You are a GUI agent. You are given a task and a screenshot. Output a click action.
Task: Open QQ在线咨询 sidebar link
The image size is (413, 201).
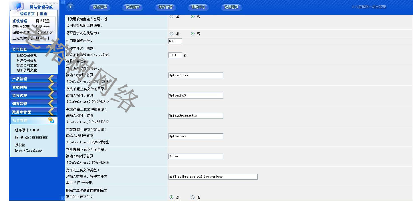pyautogui.click(x=44, y=33)
